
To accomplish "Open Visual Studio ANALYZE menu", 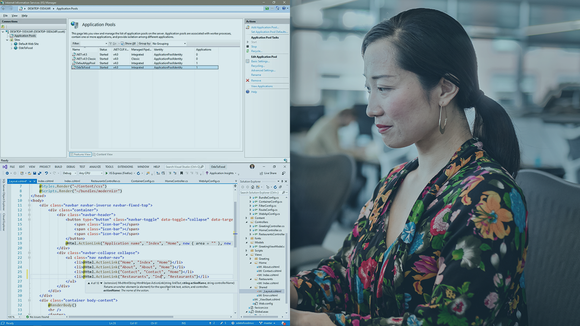I will point(95,167).
